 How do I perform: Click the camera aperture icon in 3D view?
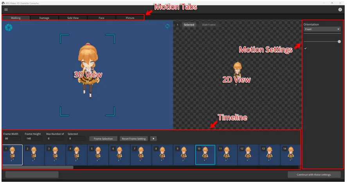pyautogui.click(x=9, y=27)
